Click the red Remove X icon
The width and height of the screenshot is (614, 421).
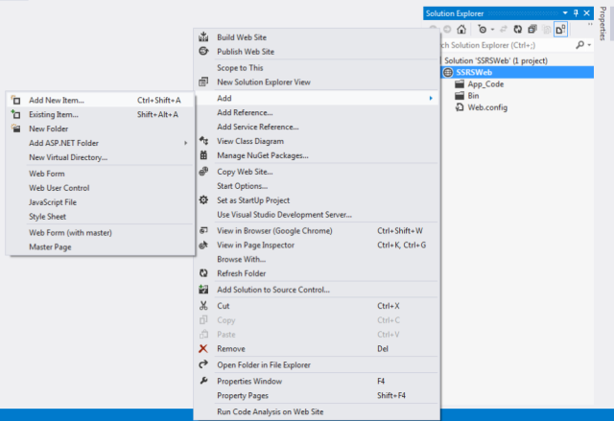tap(203, 349)
